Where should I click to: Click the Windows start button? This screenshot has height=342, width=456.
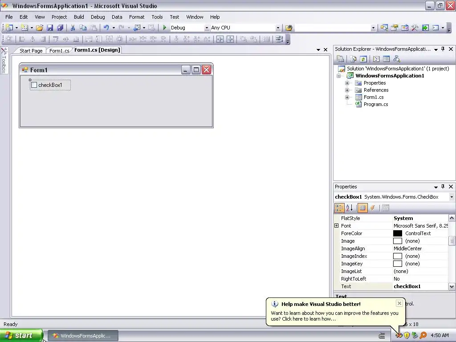(21, 336)
